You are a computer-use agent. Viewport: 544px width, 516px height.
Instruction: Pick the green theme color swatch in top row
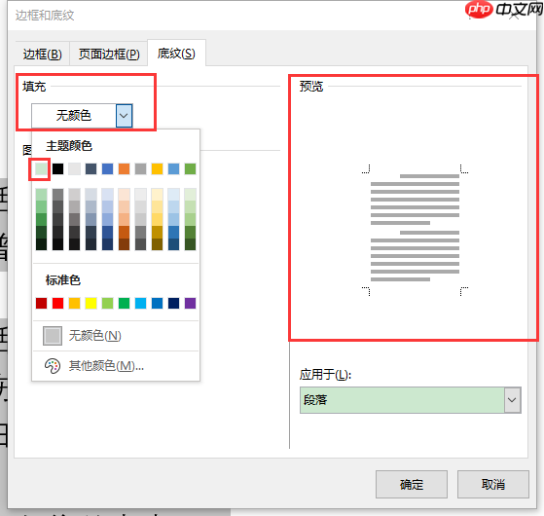tap(190, 169)
